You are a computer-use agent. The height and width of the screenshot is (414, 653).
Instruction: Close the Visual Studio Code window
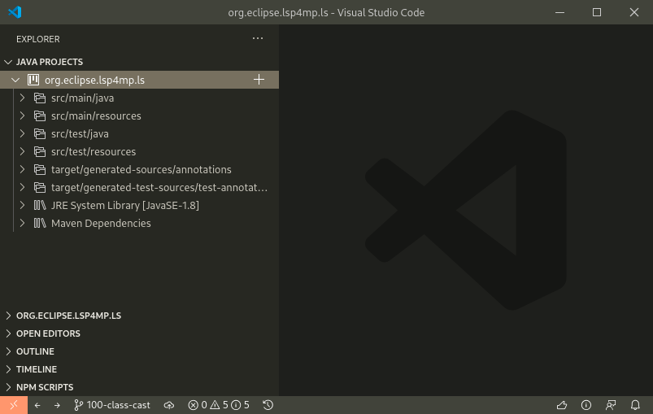(633, 12)
